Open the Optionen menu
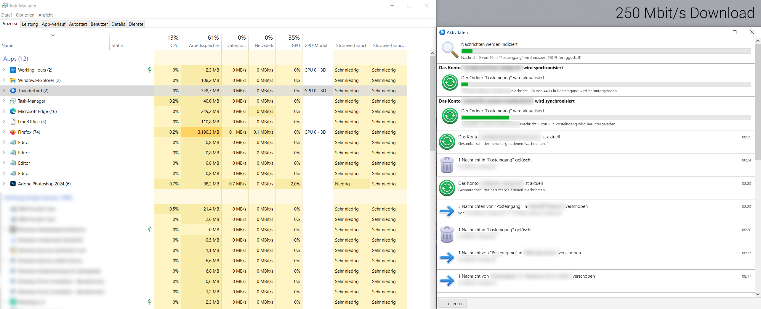Screen dimensions: 761x309 click(25, 15)
